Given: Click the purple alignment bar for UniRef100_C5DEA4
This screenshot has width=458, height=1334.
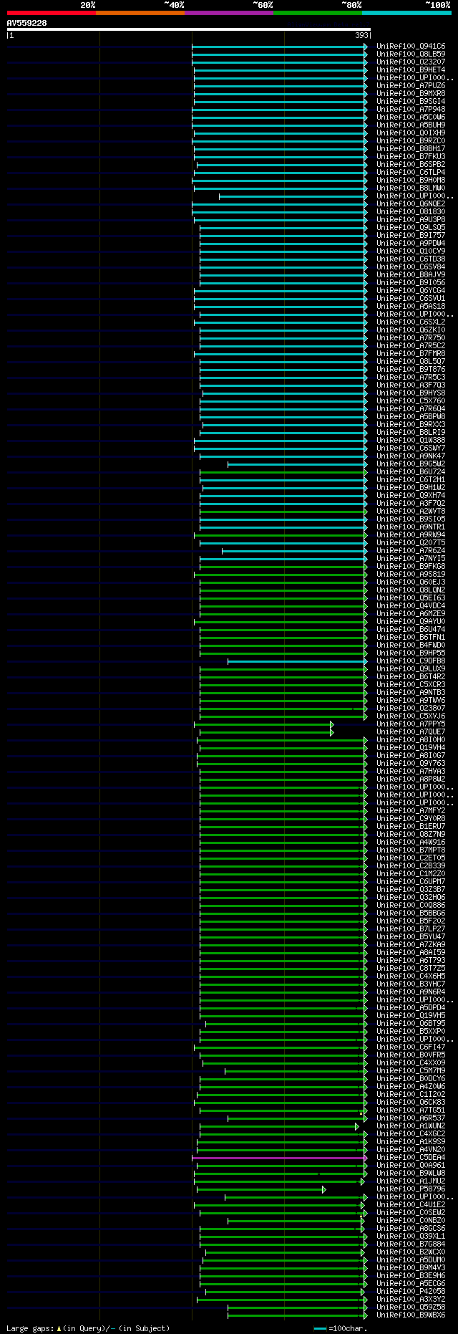Looking at the screenshot, I should point(280,1158).
